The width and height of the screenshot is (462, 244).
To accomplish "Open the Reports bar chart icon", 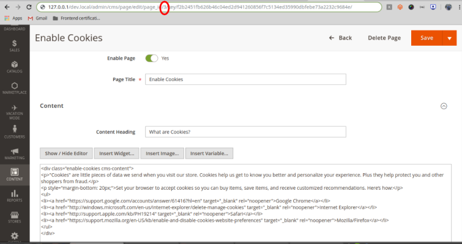I will [x=14, y=196].
